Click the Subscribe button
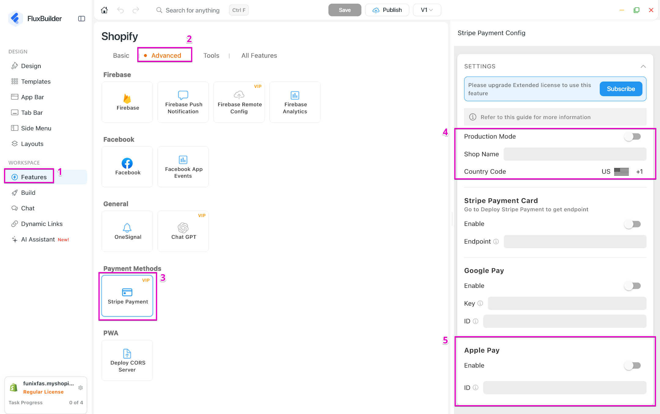The image size is (660, 414). (621, 89)
